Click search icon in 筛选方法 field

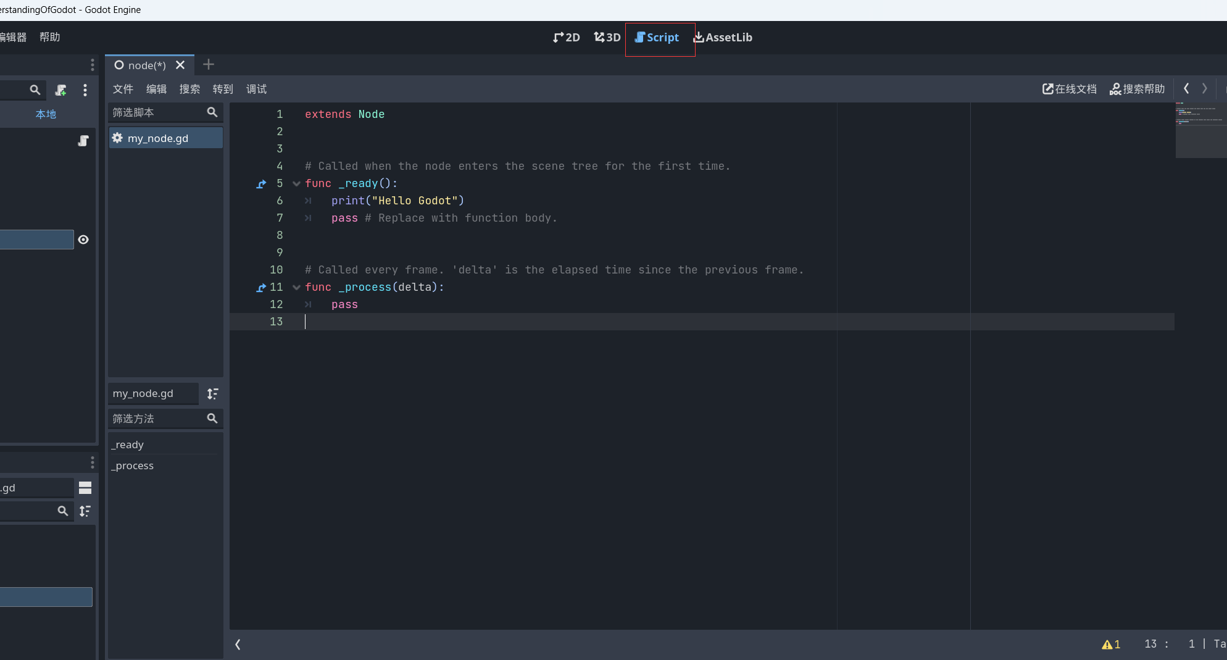[212, 419]
